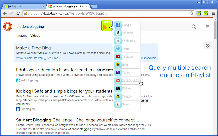
Task: Click the second Gblog extension icon with plus
Action: tap(206, 13)
